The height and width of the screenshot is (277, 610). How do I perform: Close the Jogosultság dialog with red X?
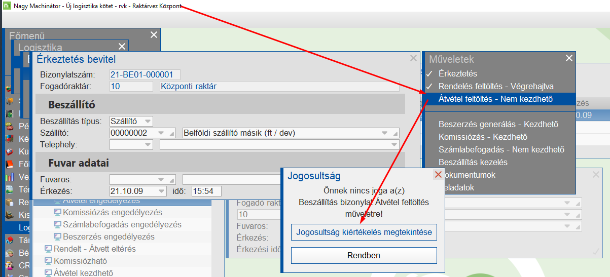tap(438, 175)
